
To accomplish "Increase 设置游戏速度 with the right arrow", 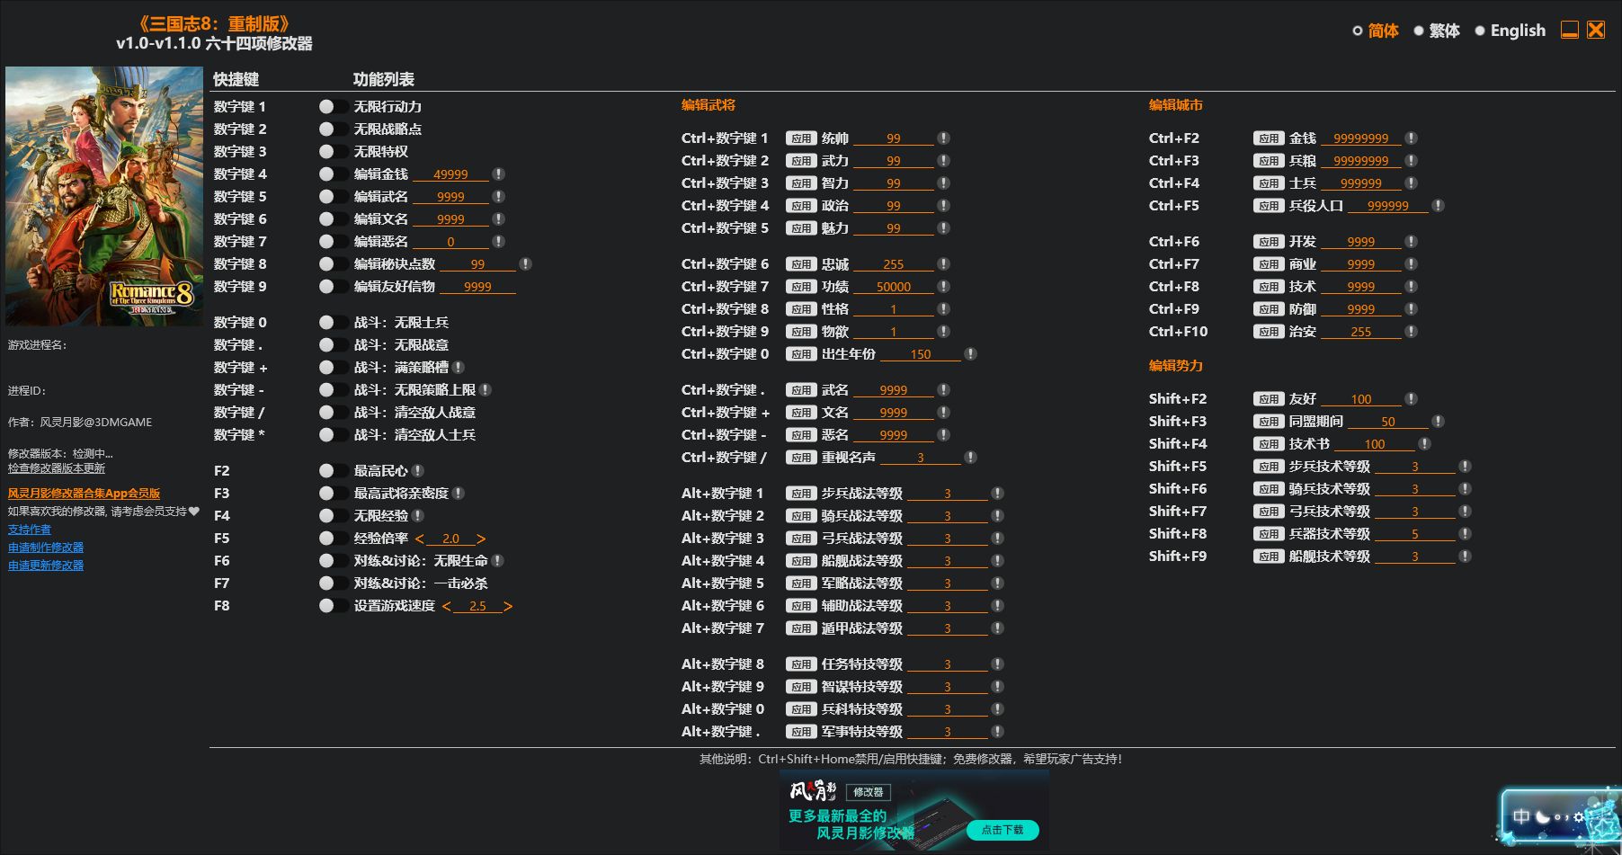I will click(508, 606).
